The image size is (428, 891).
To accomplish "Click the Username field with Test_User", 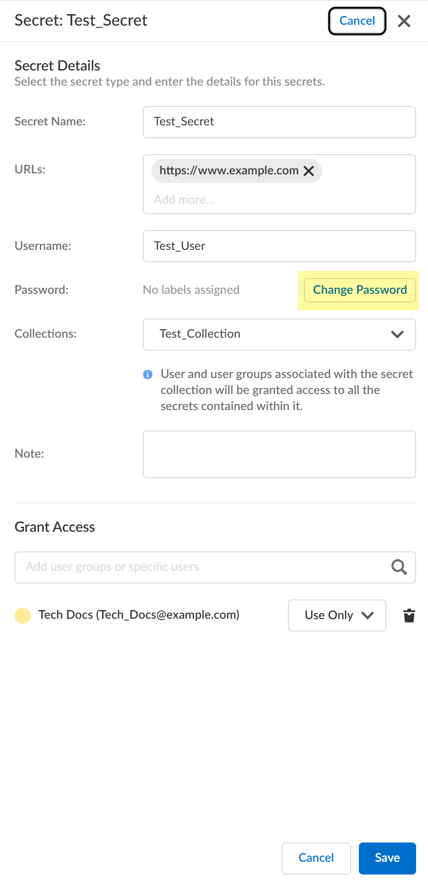I will (x=279, y=246).
